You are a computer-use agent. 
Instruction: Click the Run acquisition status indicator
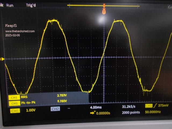(x=10, y=5)
